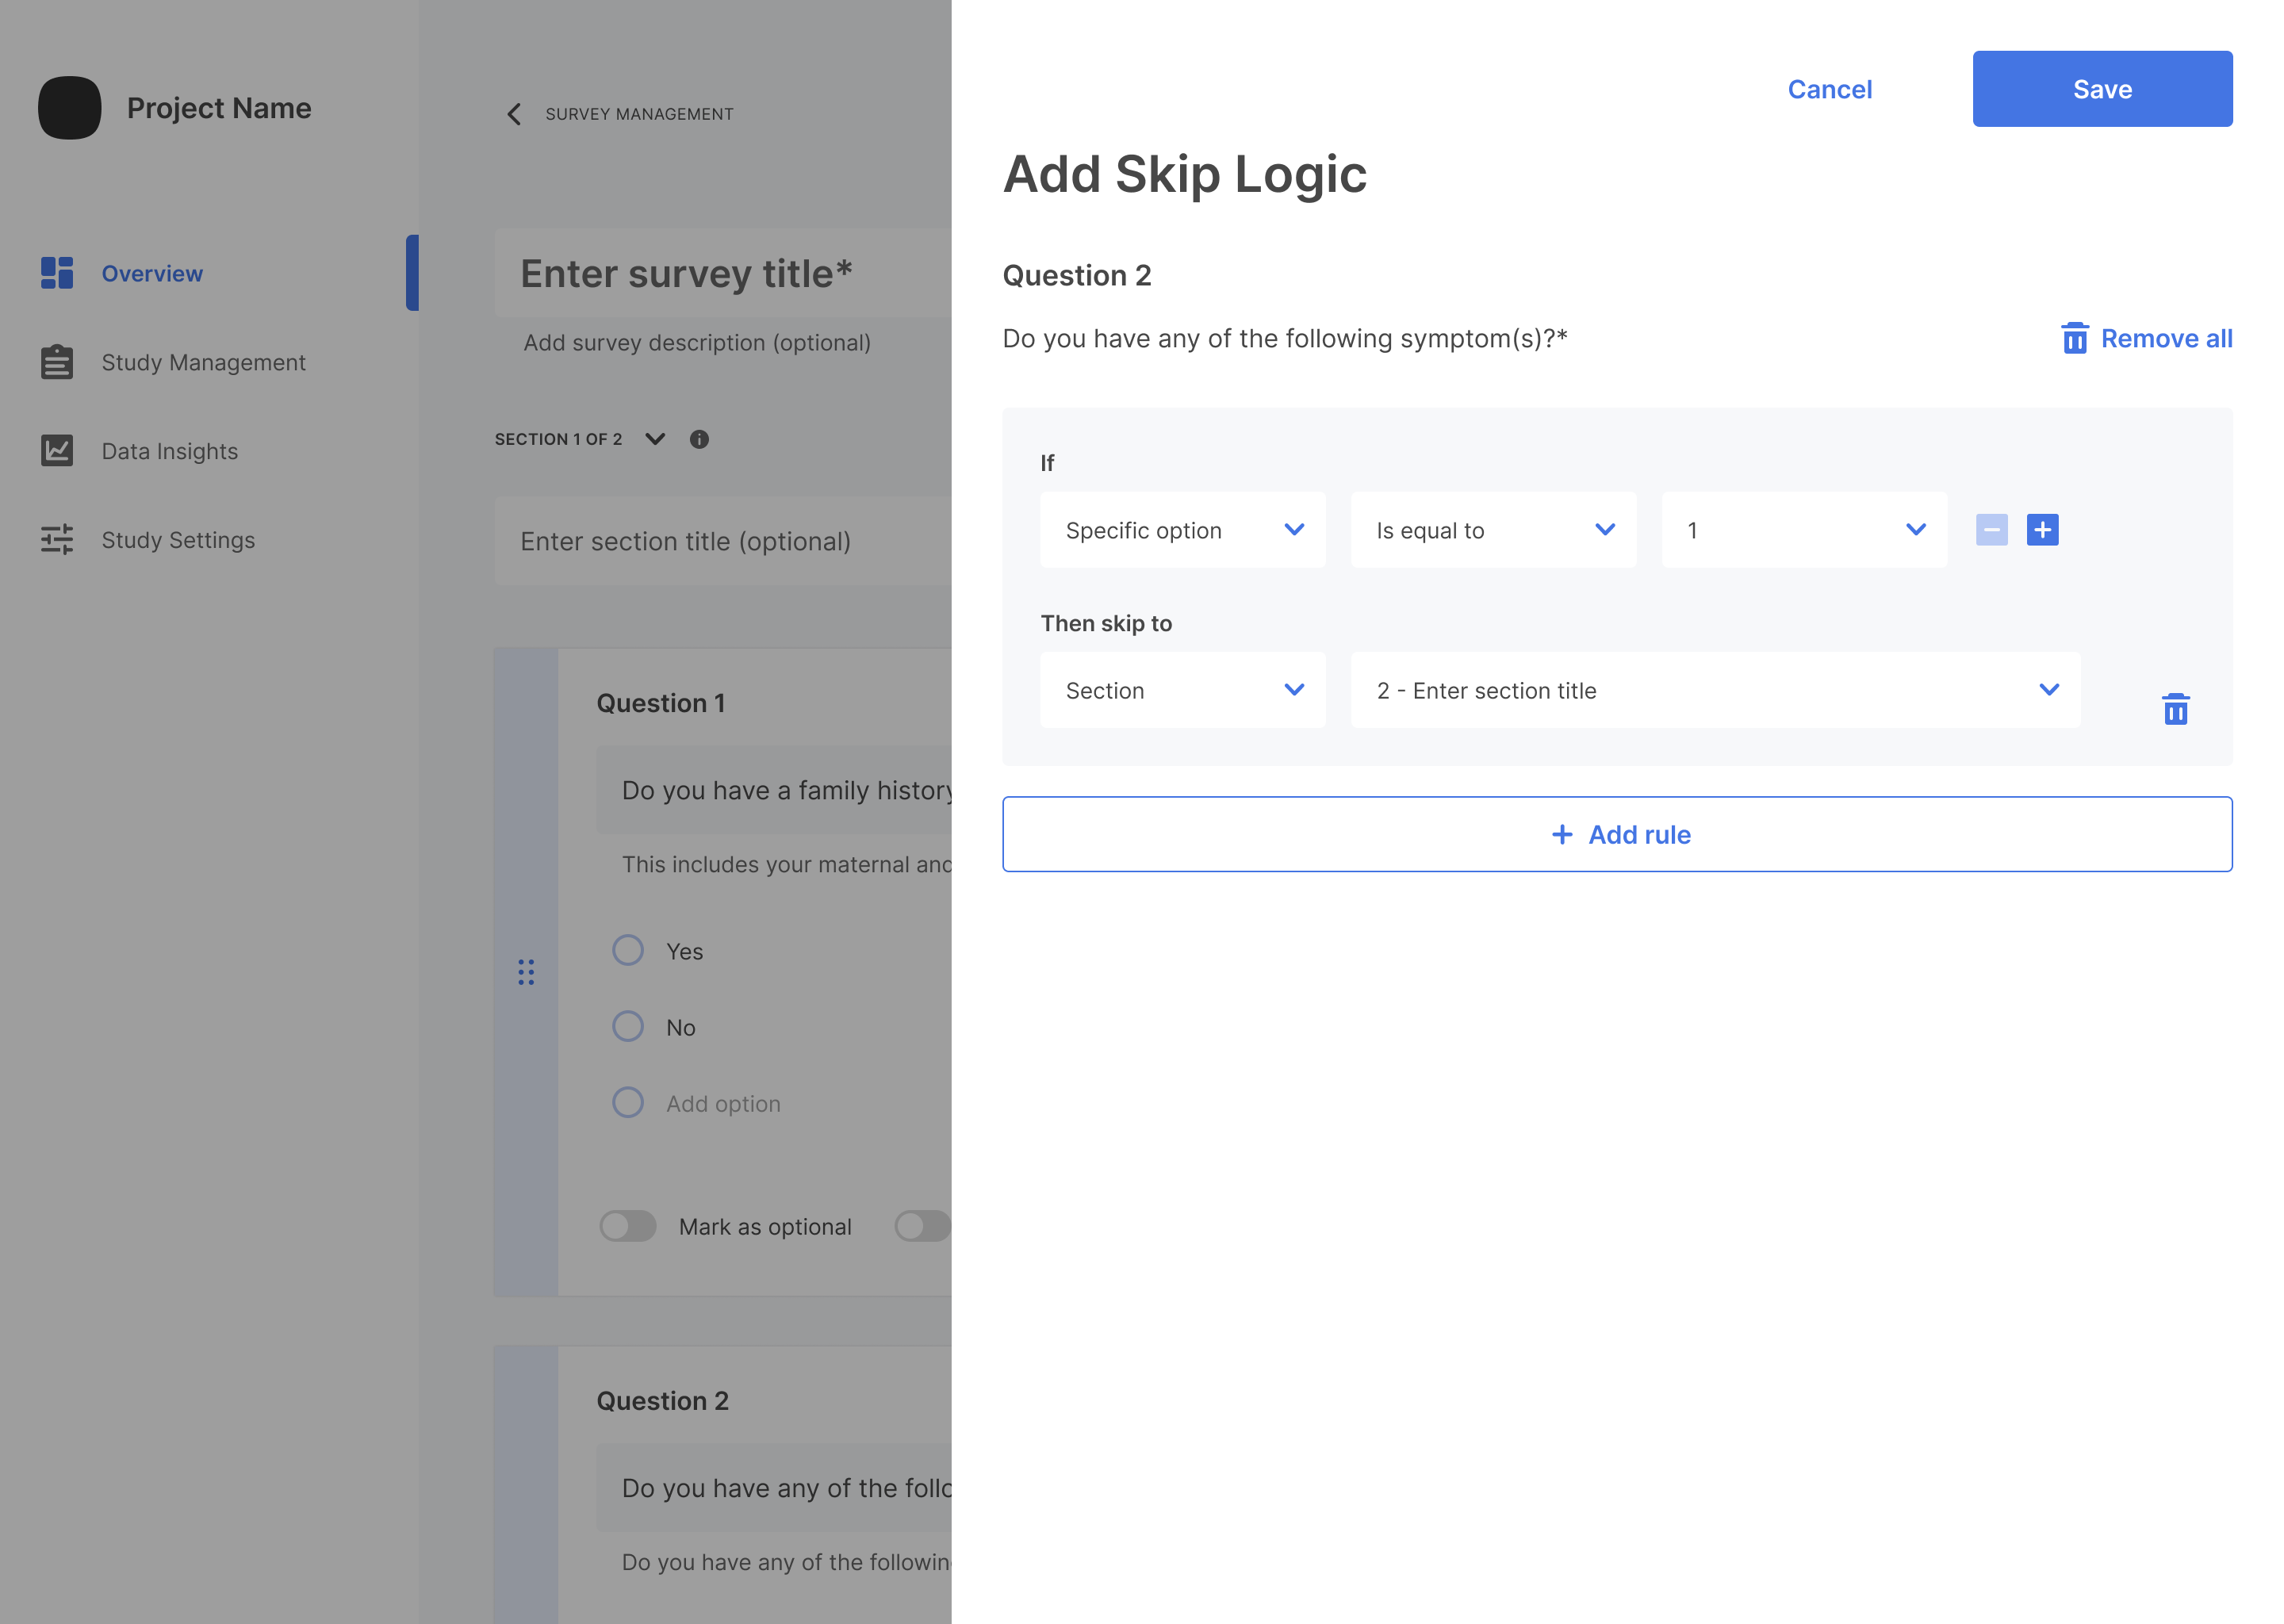Click the minus icon to remove condition
The height and width of the screenshot is (1624, 2284).
point(1991,530)
